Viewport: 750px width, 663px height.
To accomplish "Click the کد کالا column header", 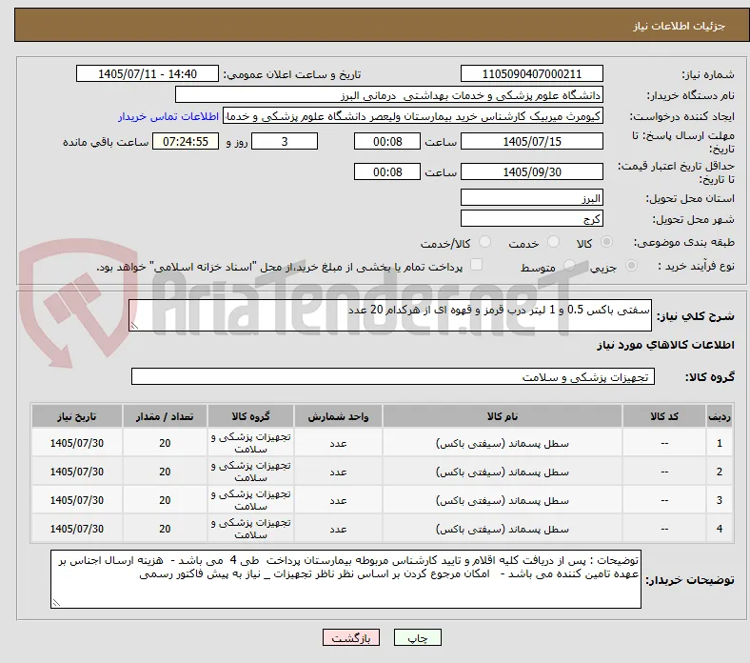I will (x=664, y=416).
